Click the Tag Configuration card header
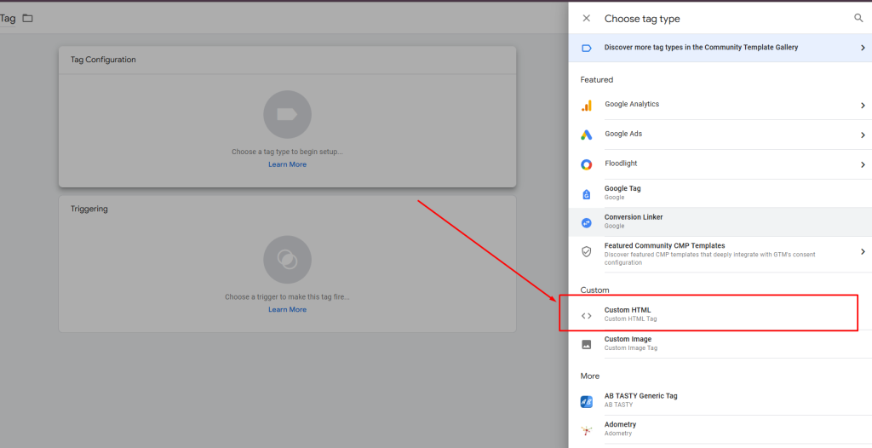 coord(287,60)
